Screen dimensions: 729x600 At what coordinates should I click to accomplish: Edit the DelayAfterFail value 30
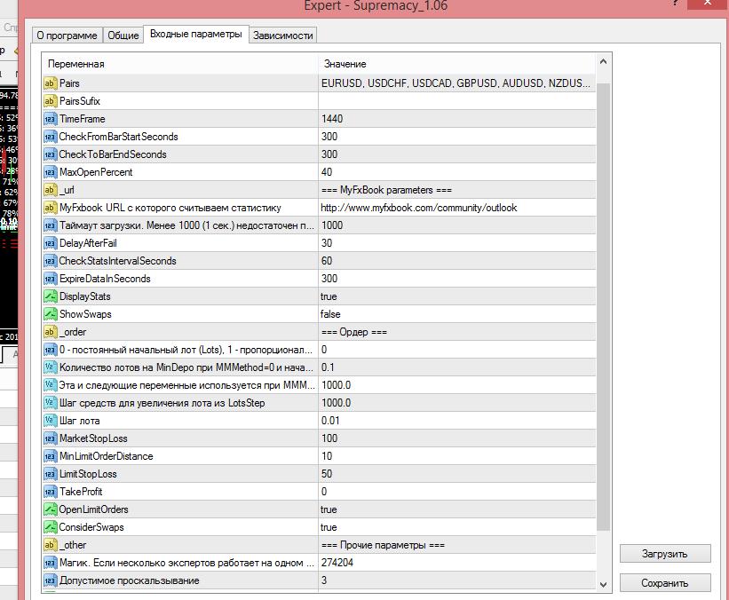[x=457, y=243]
